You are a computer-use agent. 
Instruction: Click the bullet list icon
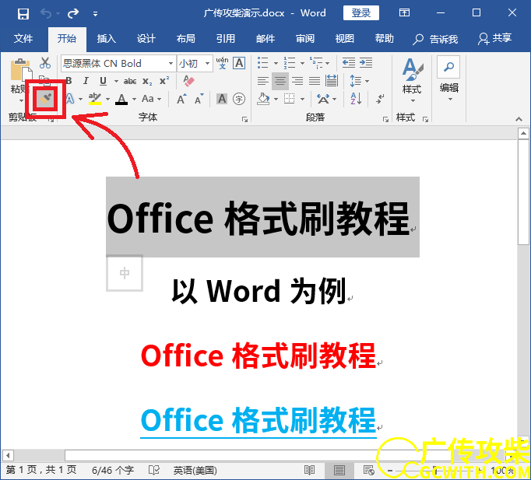tap(263, 63)
